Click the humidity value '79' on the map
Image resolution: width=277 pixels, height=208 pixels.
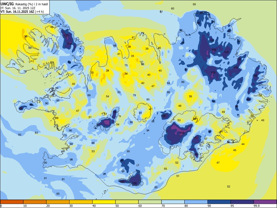tap(14, 64)
